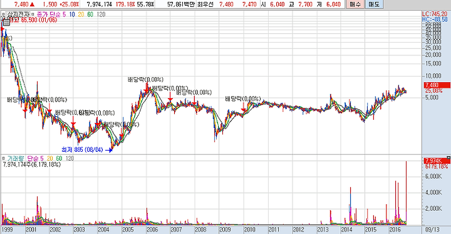451x234 pixels.
Task: Select the price 20-period average legend
Action: (81, 14)
